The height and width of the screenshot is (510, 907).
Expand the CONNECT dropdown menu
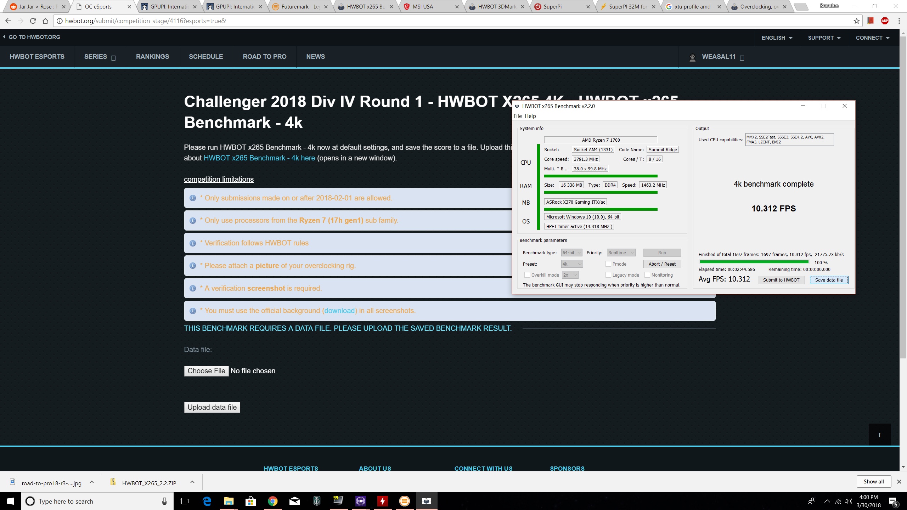click(x=873, y=38)
